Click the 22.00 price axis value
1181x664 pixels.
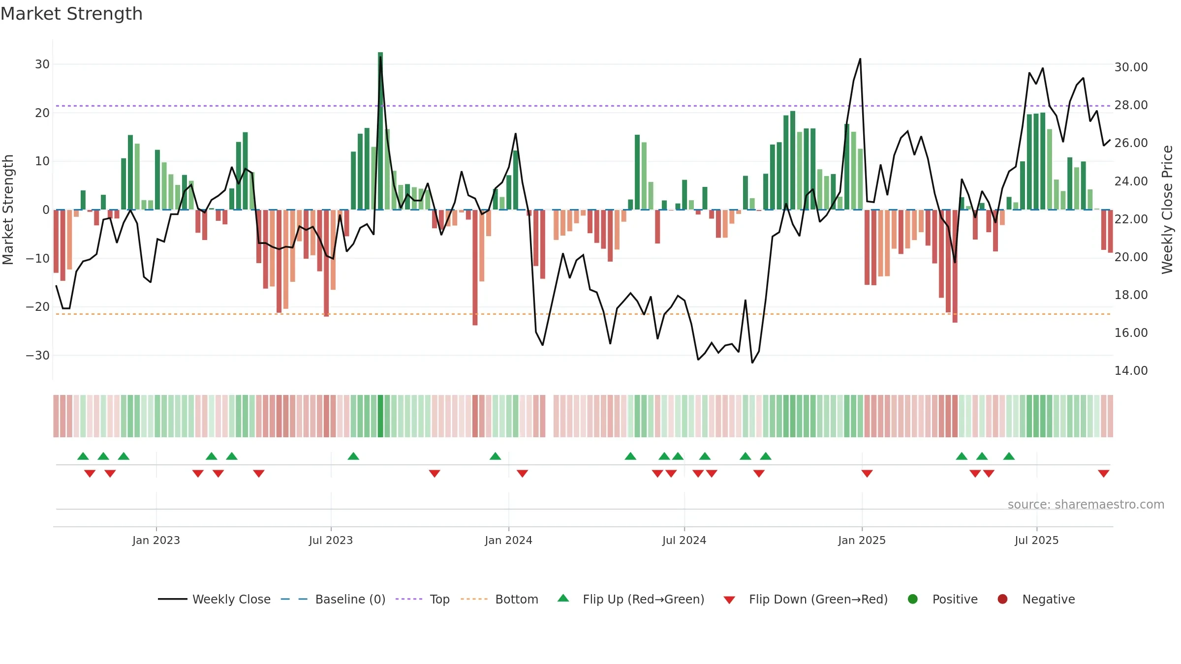(x=1131, y=219)
